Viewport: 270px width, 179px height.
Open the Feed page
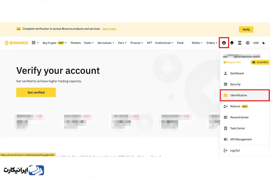pos(180,43)
